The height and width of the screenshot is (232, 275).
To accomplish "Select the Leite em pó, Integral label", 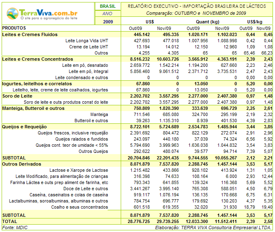I will click(x=88, y=71).
